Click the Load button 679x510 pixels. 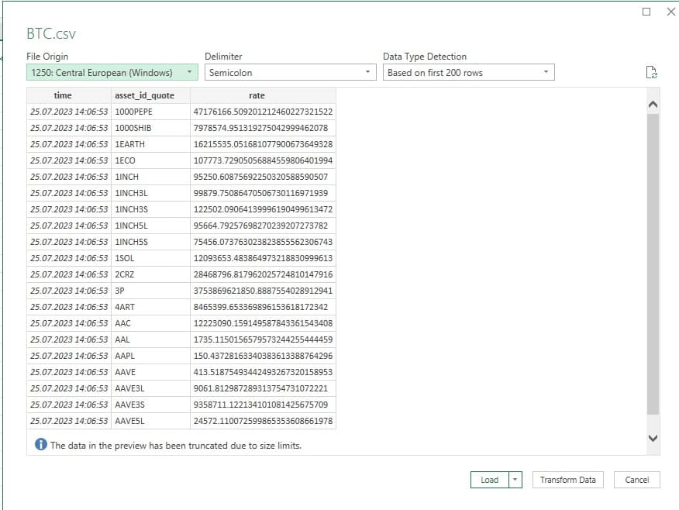[x=490, y=480]
